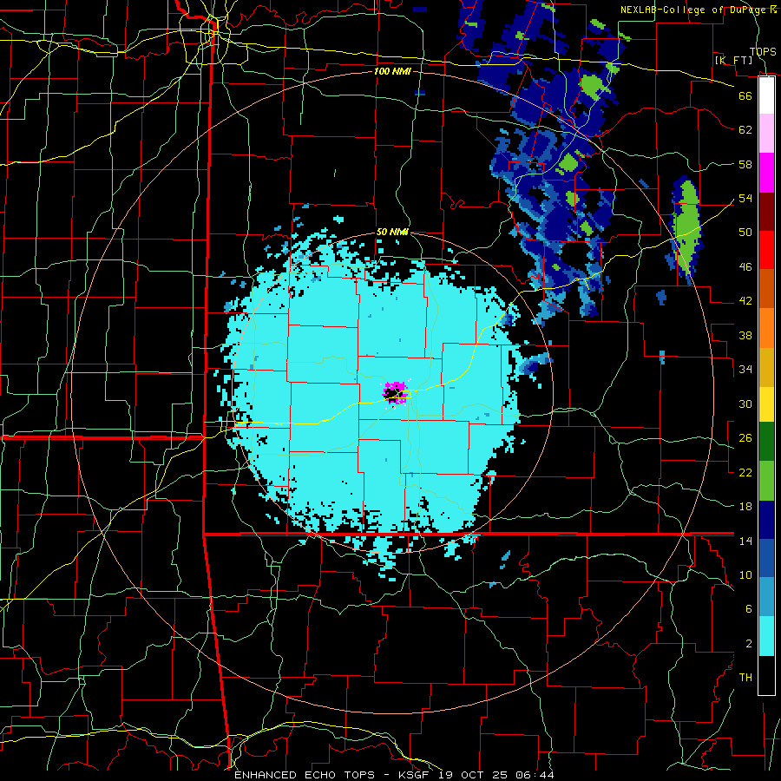The height and width of the screenshot is (781, 781).
Task: Click the "[K FT]" units label
Action: 733,60
